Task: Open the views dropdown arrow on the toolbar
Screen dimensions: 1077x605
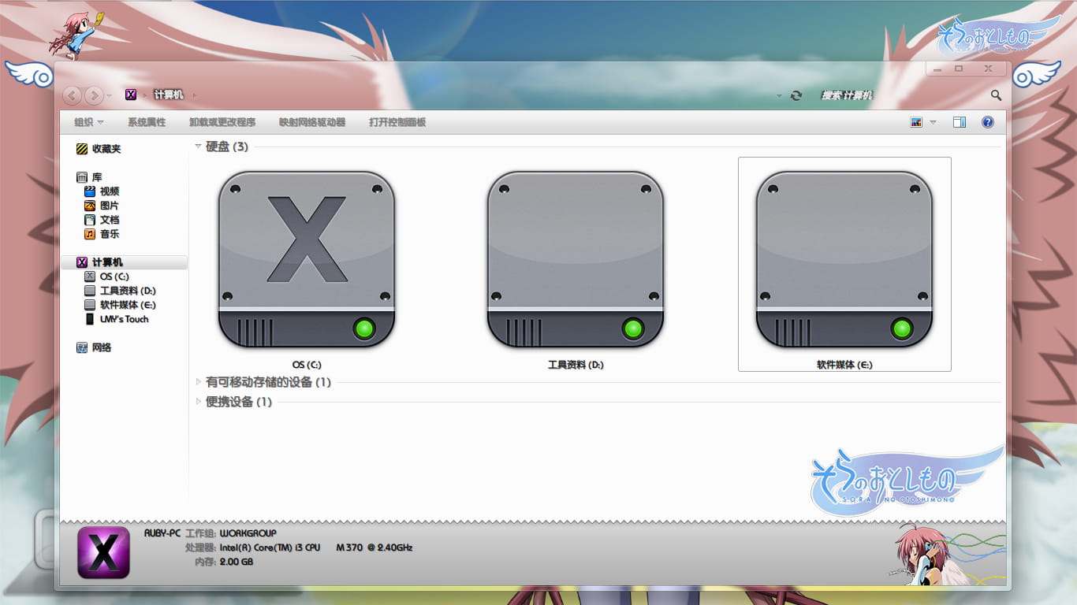Action: [x=934, y=122]
